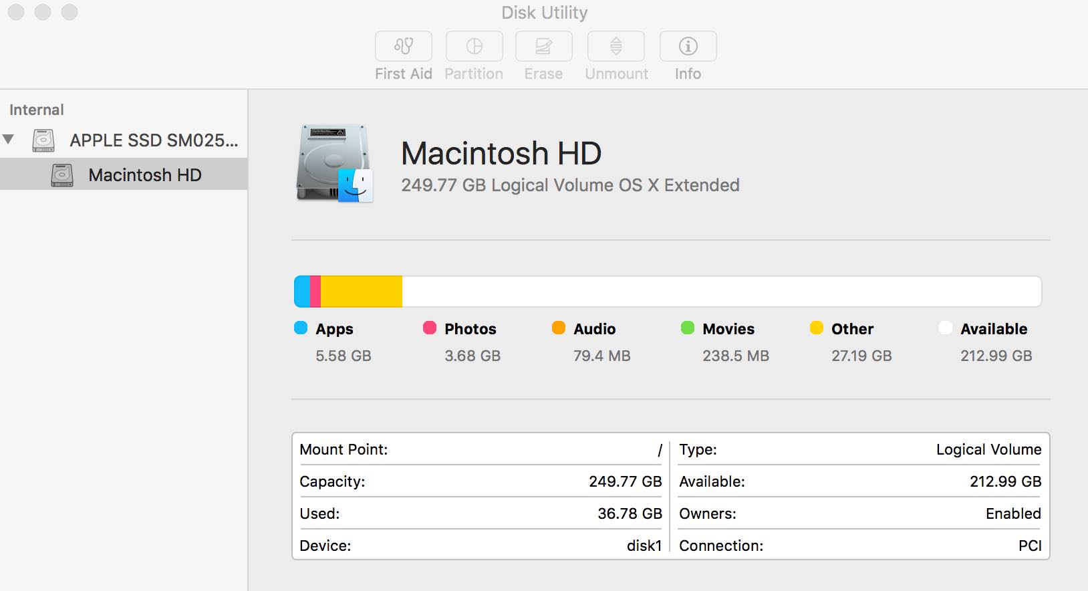Click the blue Apps legend dot
Image resolution: width=1088 pixels, height=591 pixels.
pyautogui.click(x=301, y=328)
